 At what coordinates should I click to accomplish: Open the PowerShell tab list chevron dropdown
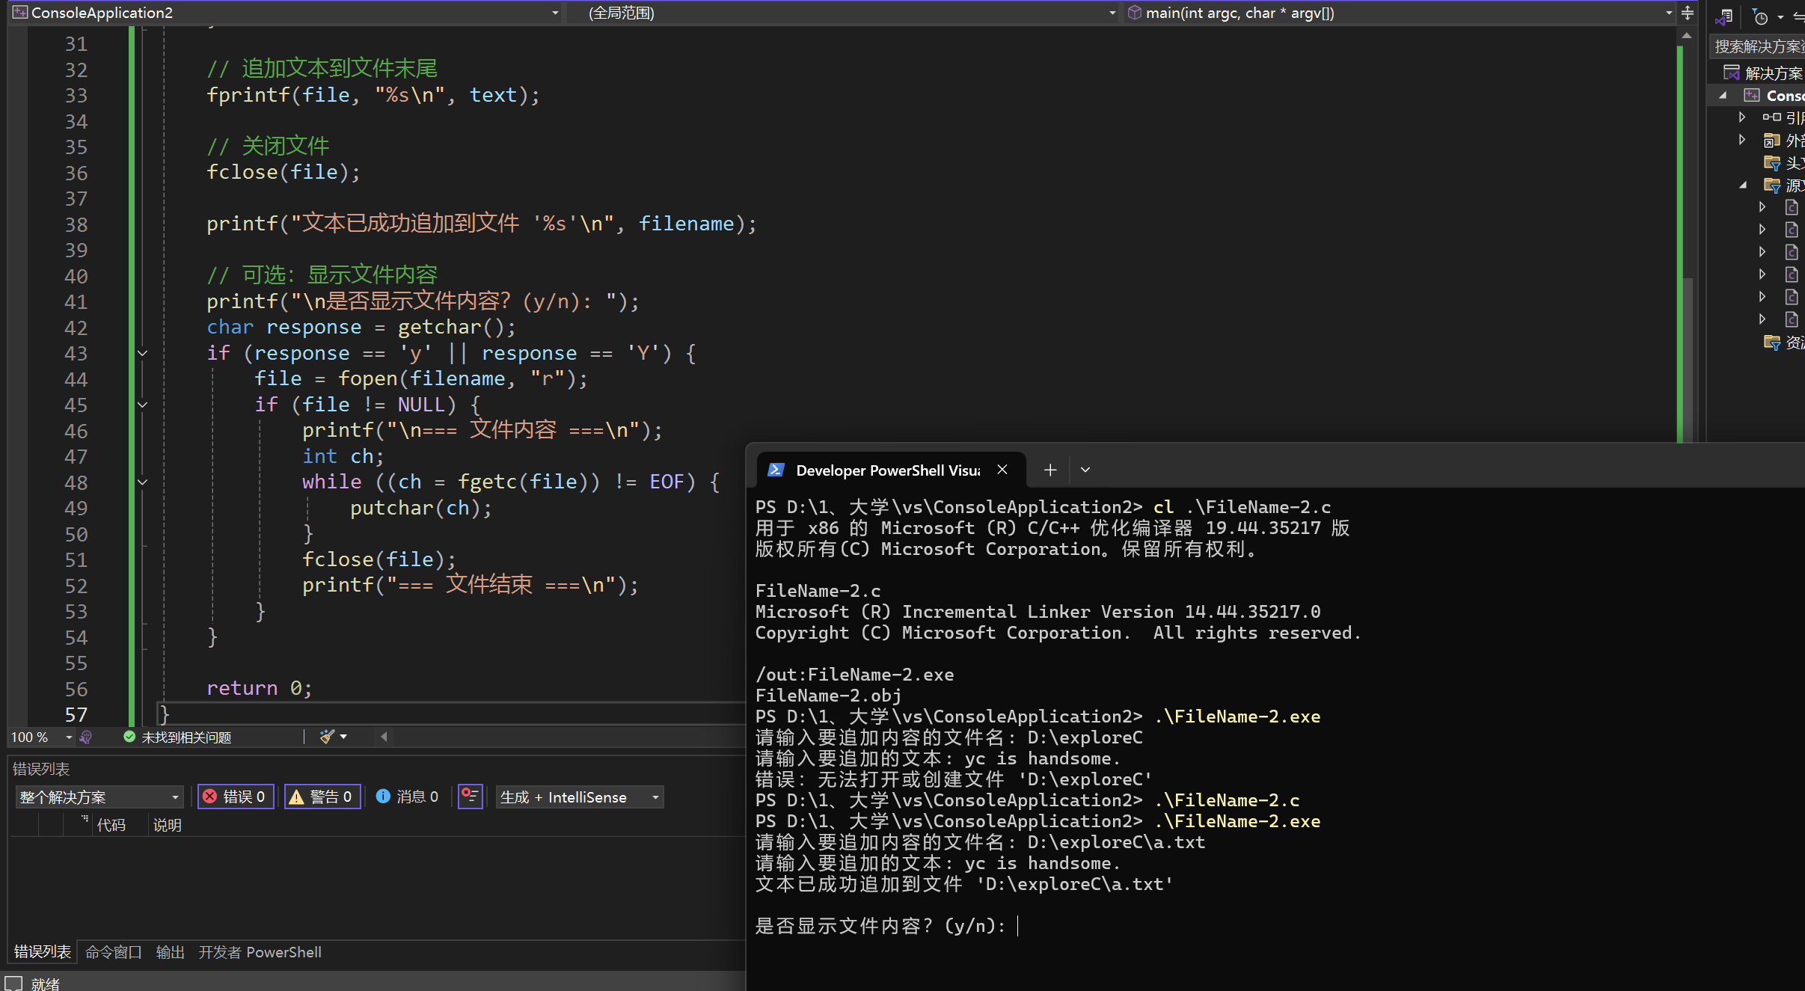[1085, 470]
